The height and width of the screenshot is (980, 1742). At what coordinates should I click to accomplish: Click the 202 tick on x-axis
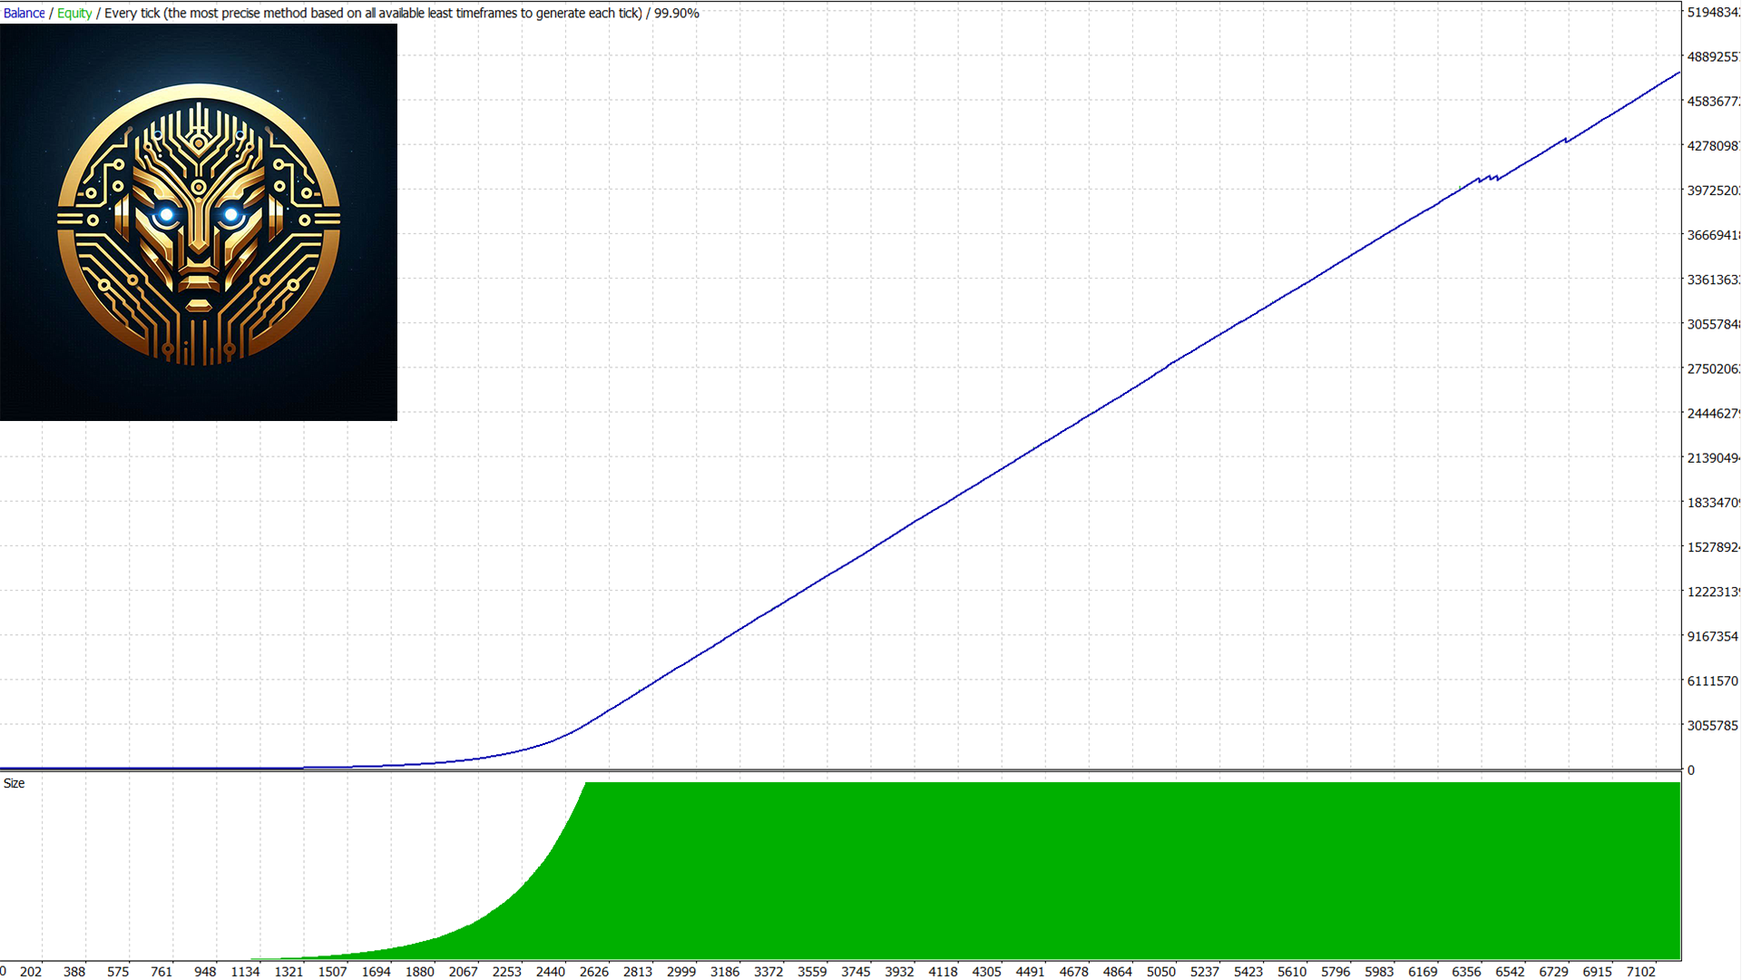(31, 972)
